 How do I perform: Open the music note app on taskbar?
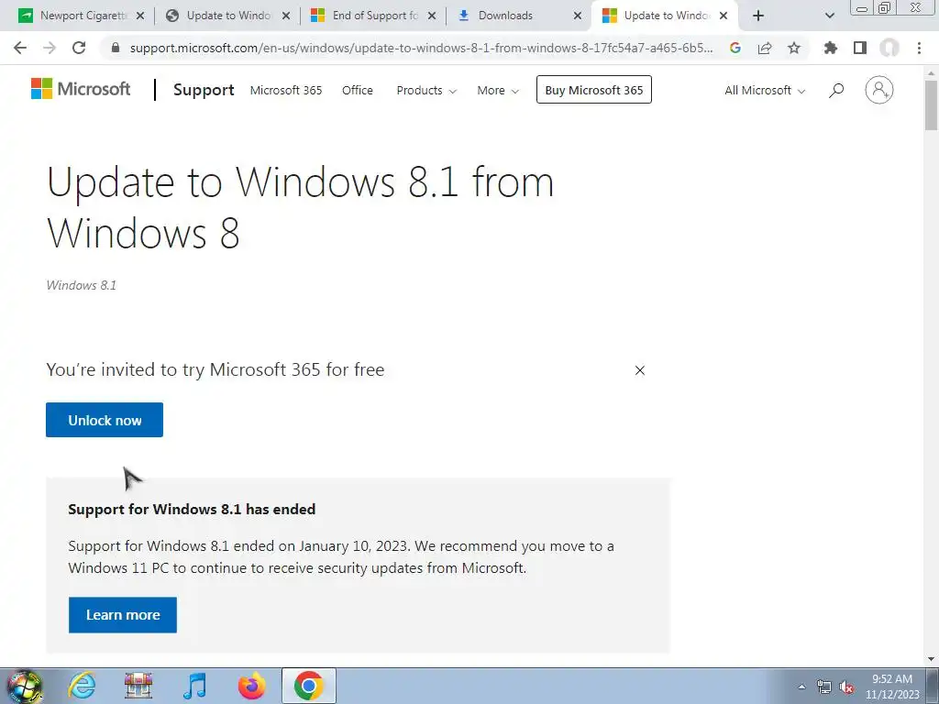click(x=194, y=686)
